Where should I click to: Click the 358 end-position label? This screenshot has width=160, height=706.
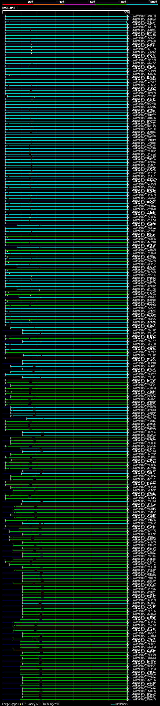[126, 12]
